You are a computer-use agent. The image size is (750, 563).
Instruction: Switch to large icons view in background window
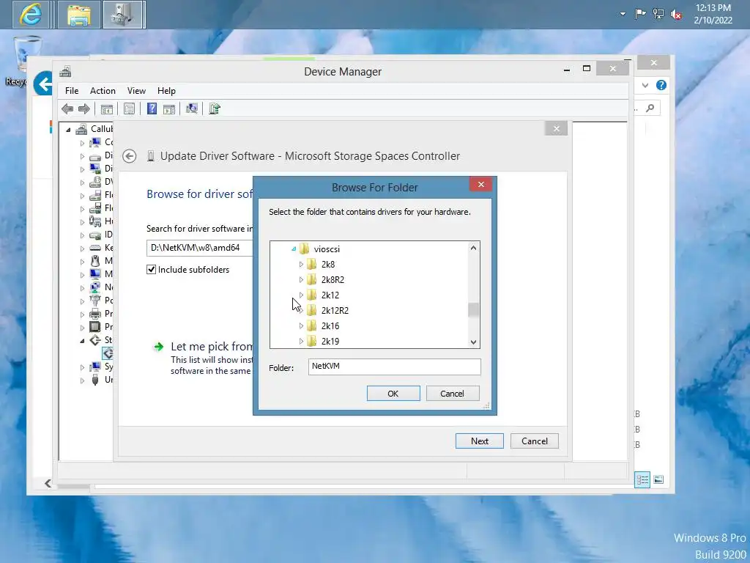[x=658, y=479]
